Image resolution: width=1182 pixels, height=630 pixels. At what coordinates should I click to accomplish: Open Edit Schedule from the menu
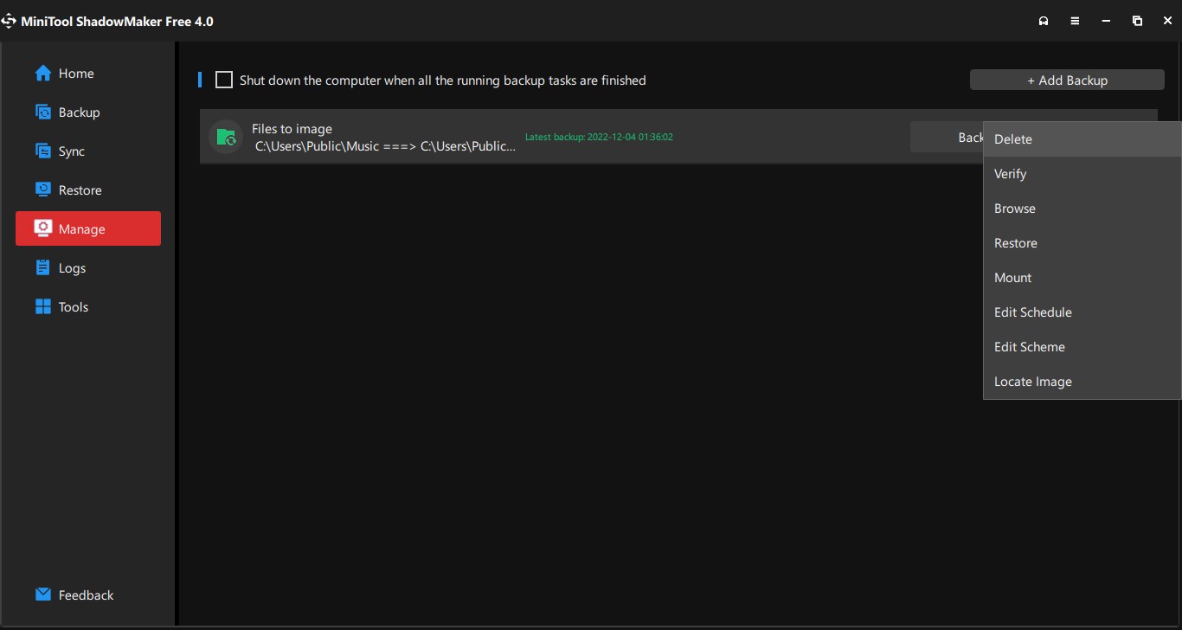1032,312
